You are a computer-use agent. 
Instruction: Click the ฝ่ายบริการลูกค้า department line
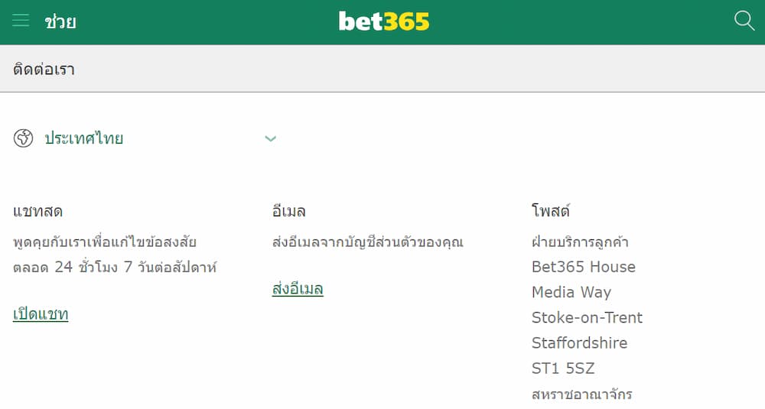pyautogui.click(x=580, y=242)
